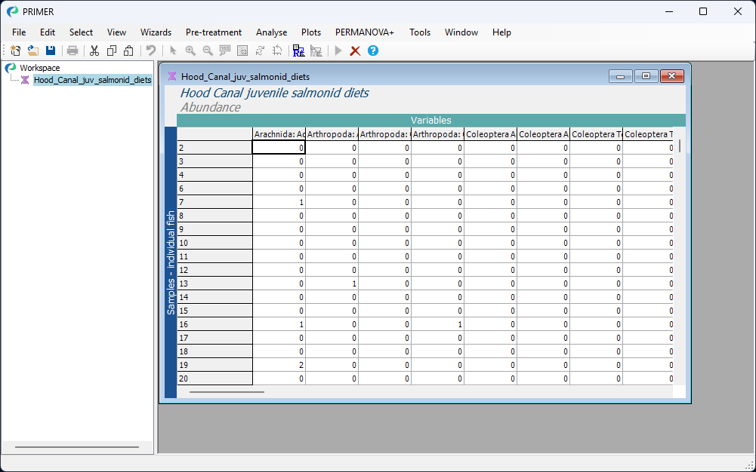Select the first Arachnida cell in row 2
Screen dimensions: 756x472
point(279,148)
